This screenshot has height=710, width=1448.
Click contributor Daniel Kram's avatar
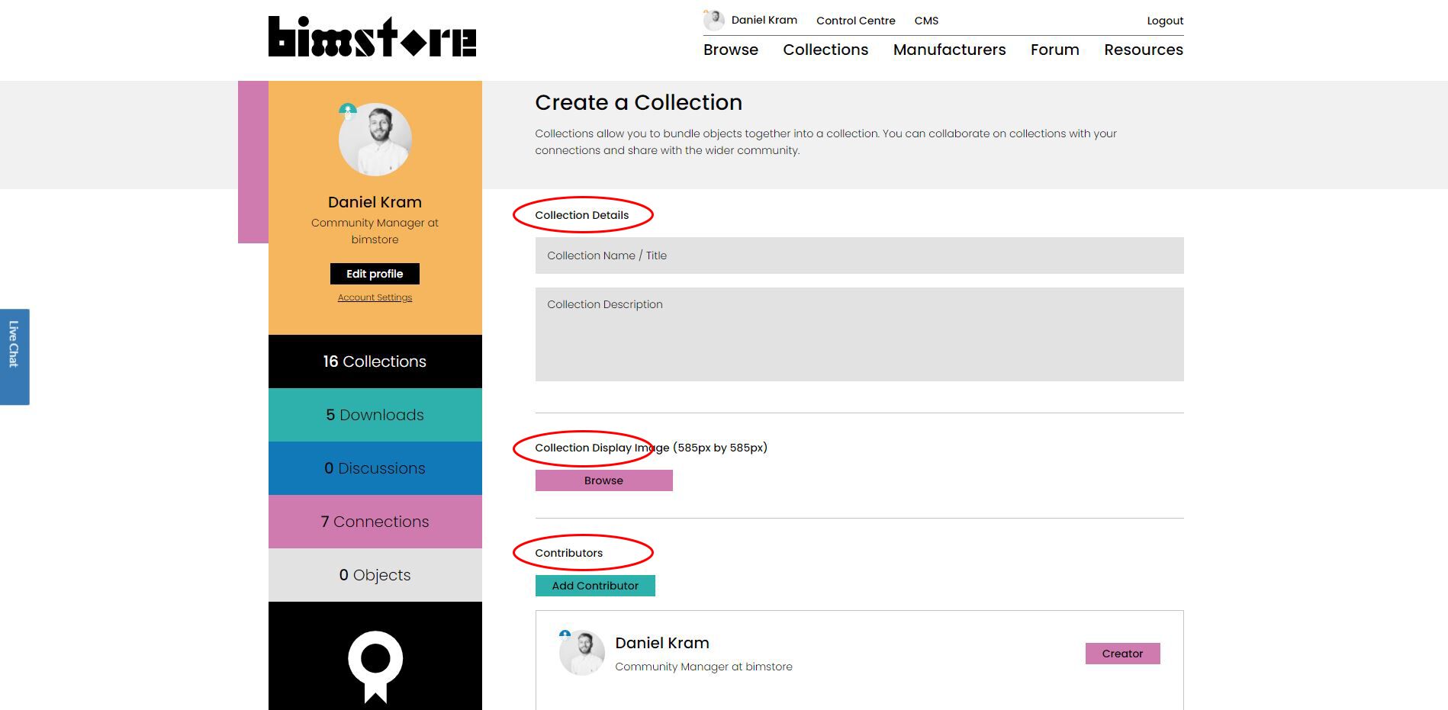582,653
